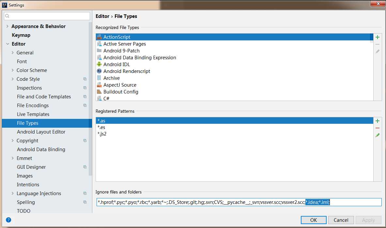Click the add recognized file type plus icon
Viewport: 386px width, 228px height.
(378, 37)
